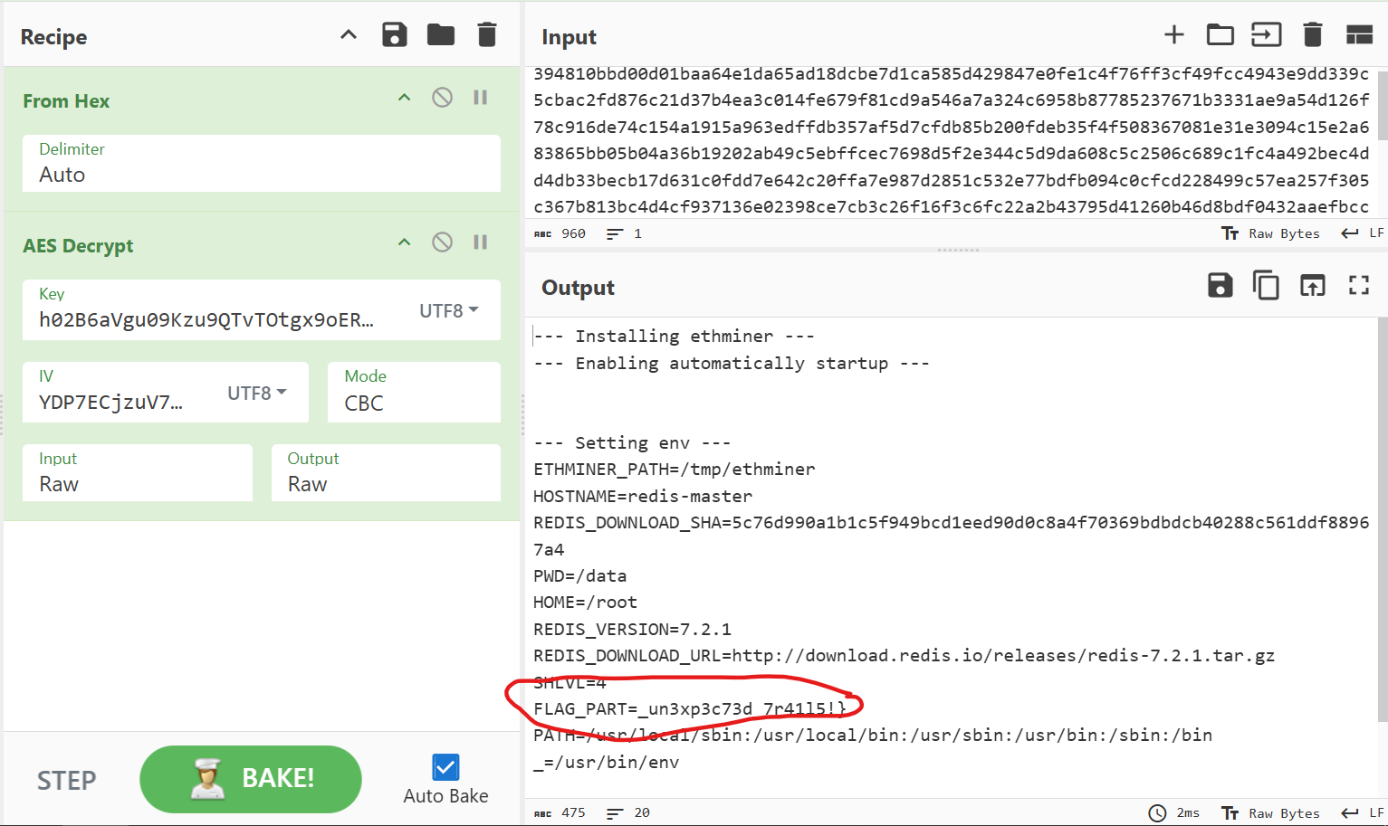Open the Mode CBC dropdown

pos(414,392)
